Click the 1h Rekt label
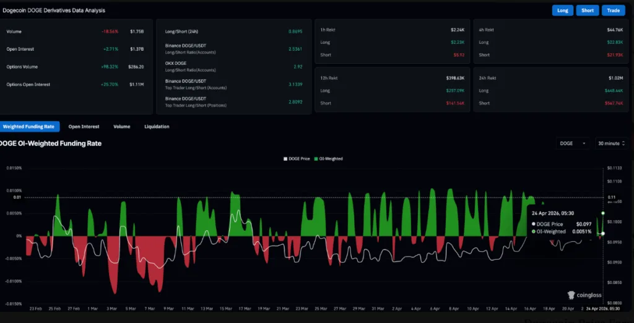The image size is (634, 323). (x=328, y=30)
